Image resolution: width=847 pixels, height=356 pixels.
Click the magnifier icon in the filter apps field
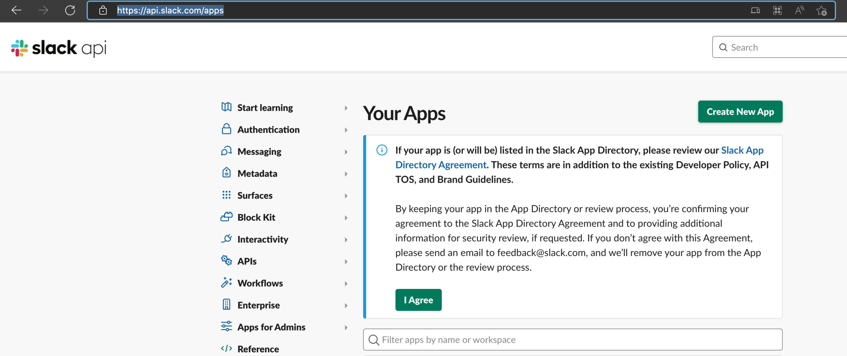click(x=374, y=340)
